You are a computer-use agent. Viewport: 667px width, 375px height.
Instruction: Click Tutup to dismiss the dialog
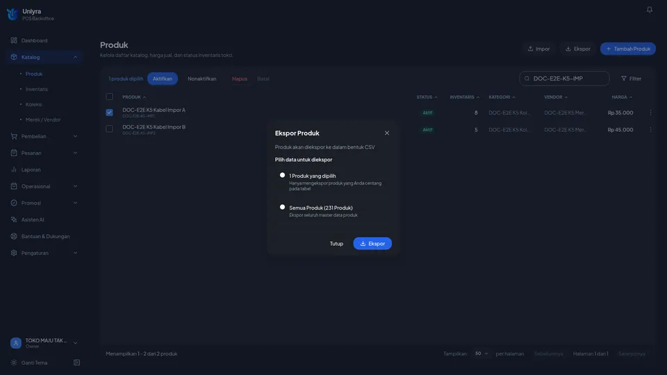336,244
